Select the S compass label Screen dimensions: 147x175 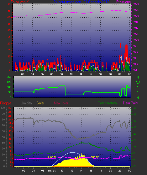(x=138, y=88)
